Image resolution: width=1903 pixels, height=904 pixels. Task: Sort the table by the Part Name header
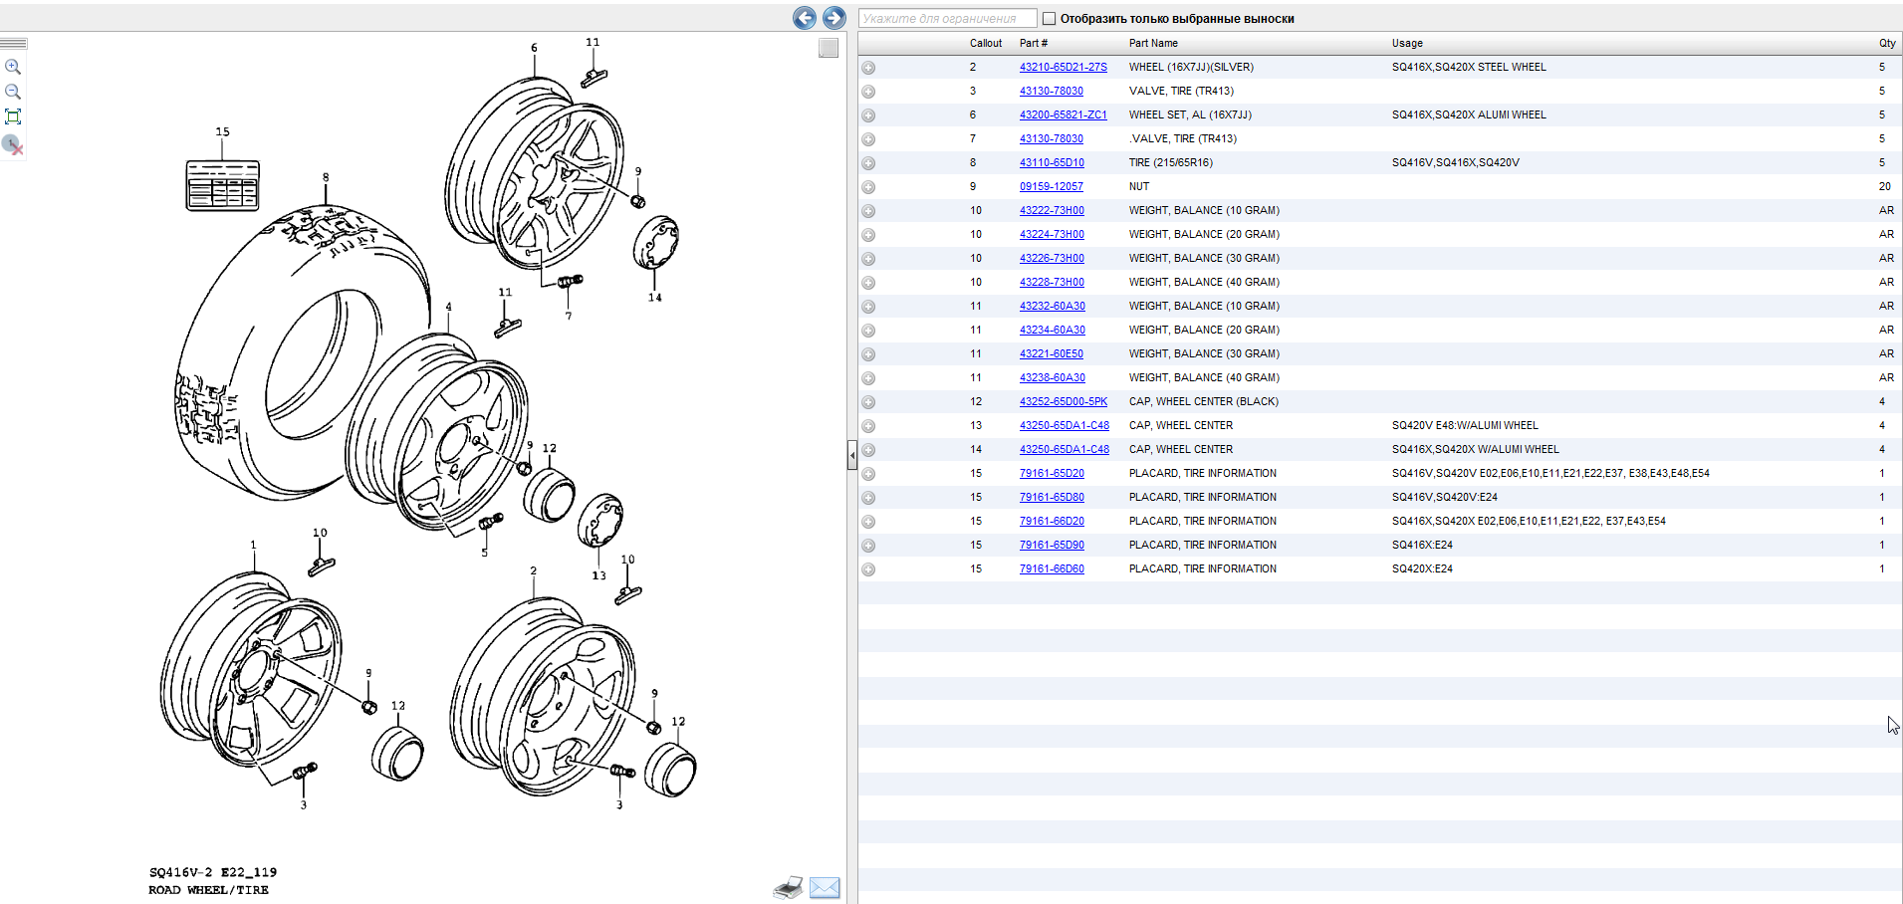[x=1153, y=43]
